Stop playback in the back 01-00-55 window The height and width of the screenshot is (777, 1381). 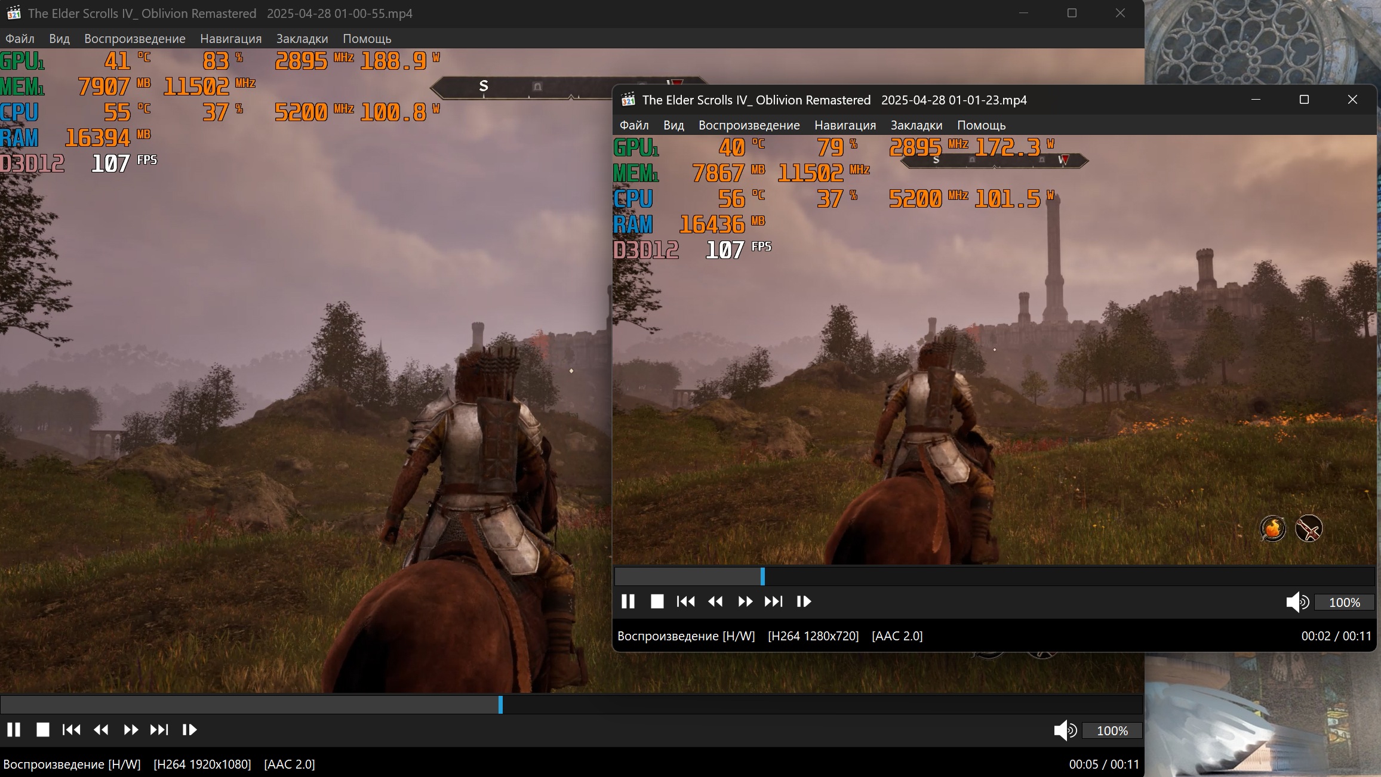pyautogui.click(x=43, y=730)
